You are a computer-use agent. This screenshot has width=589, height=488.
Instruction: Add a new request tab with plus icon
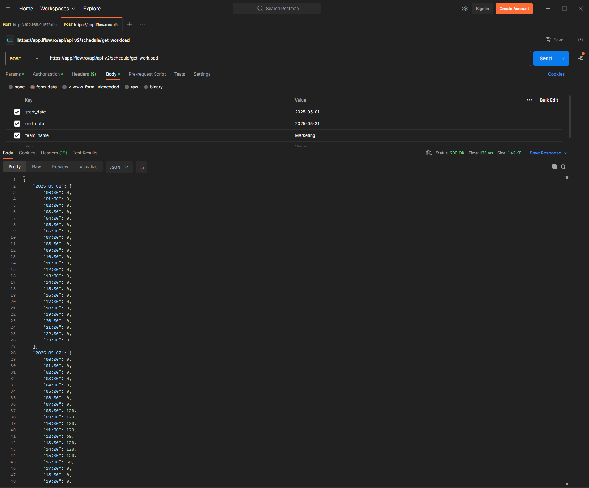pyautogui.click(x=130, y=24)
